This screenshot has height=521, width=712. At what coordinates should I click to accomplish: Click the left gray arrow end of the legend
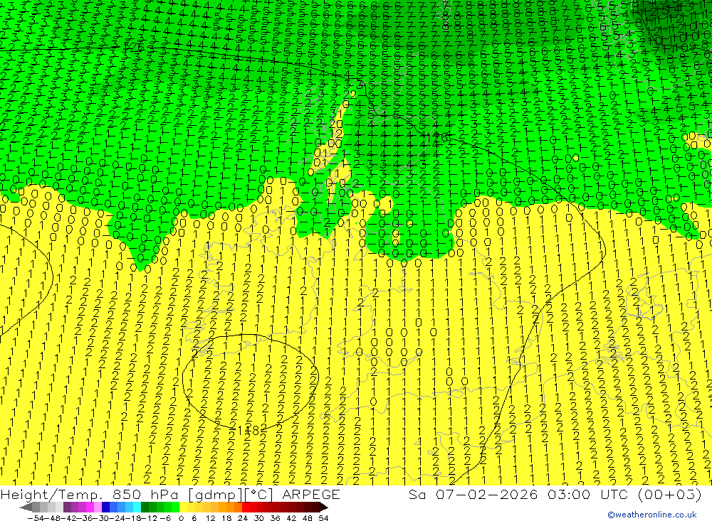(x=26, y=507)
